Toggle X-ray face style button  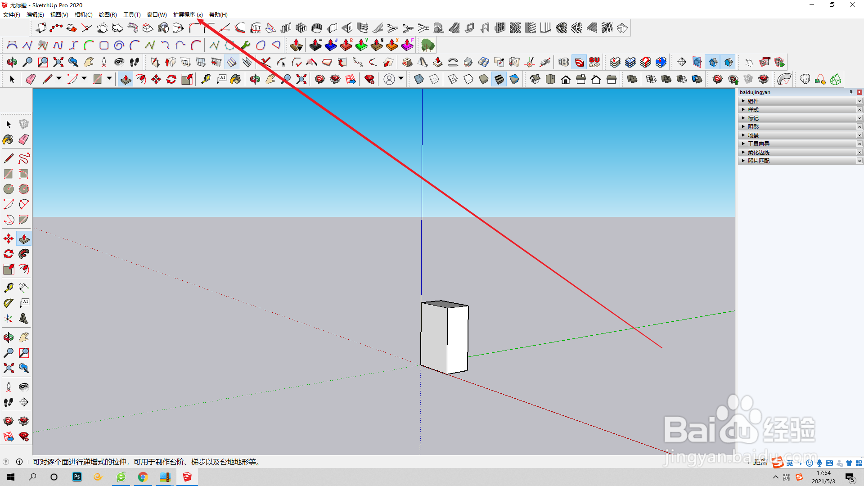point(419,80)
